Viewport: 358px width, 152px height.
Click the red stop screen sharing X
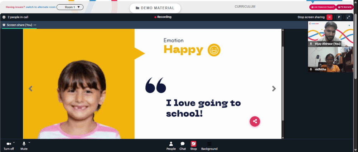pos(329,17)
